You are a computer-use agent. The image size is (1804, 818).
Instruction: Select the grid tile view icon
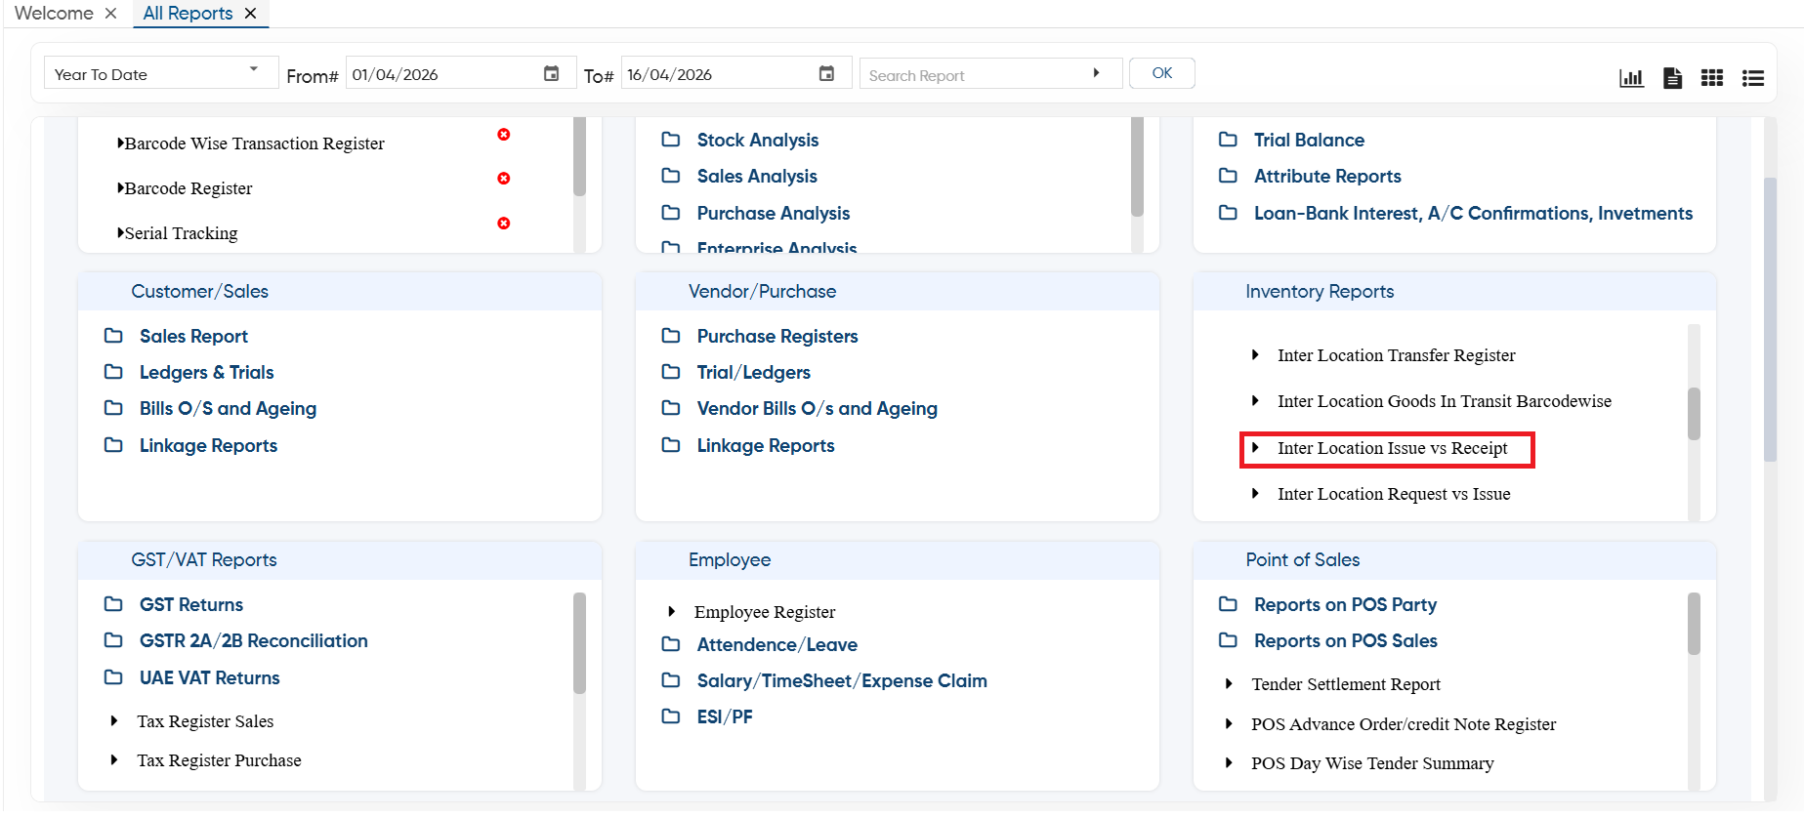pyautogui.click(x=1711, y=77)
